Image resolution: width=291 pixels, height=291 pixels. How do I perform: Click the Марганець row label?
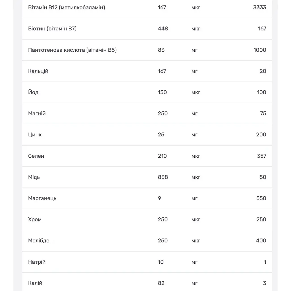coord(42,198)
